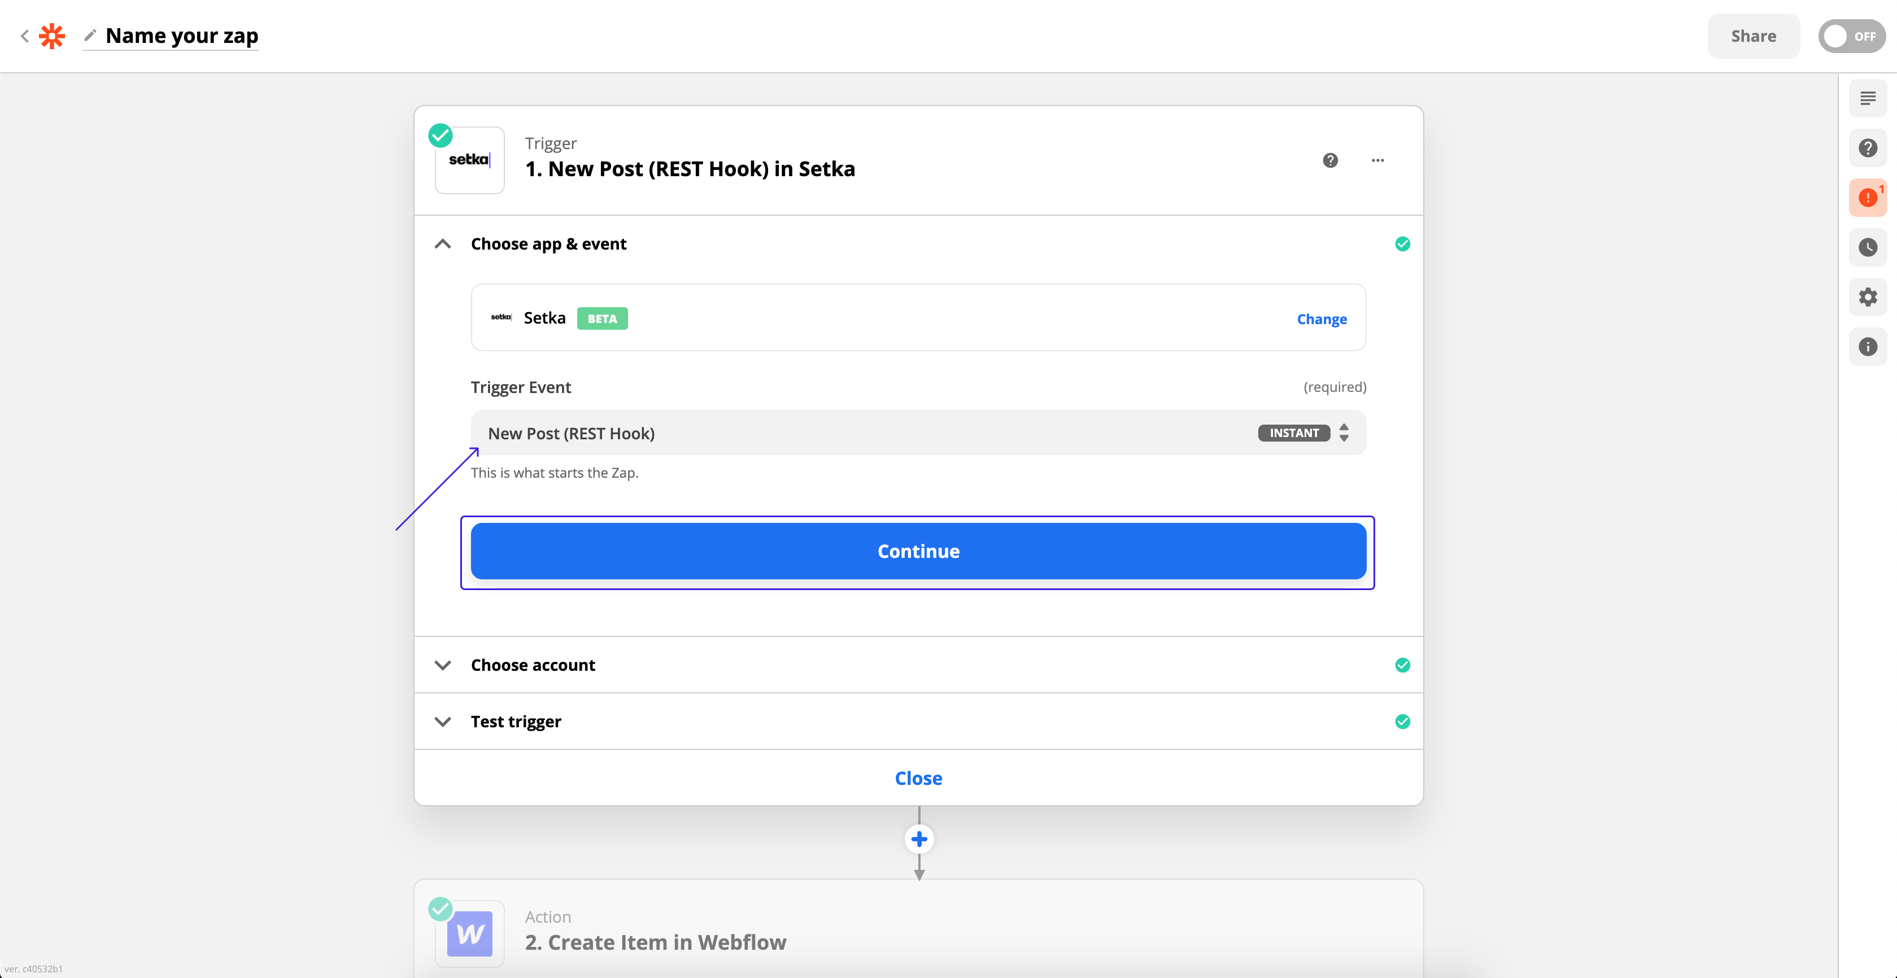Go back using the left arrow near the logo
Image resolution: width=1897 pixels, height=978 pixels.
(x=24, y=36)
